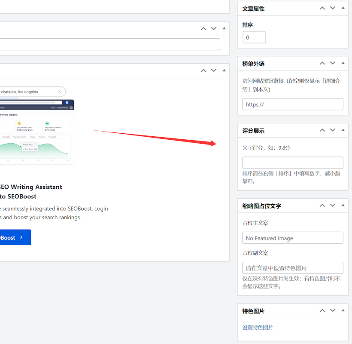This screenshot has height=344, width=352.
Task: Collapse the 特色图片 panel
Action: [343, 310]
